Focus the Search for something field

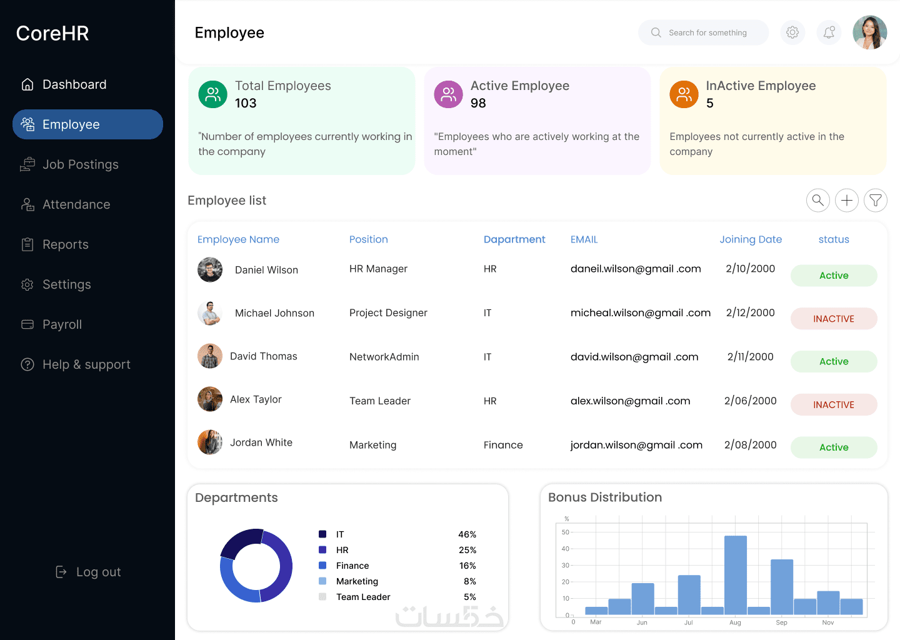point(704,32)
